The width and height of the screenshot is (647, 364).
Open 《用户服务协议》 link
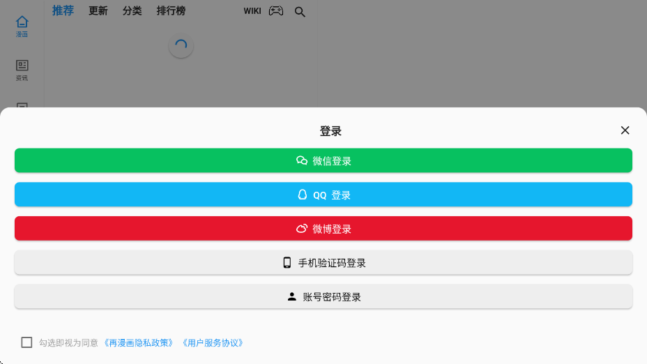[213, 343]
